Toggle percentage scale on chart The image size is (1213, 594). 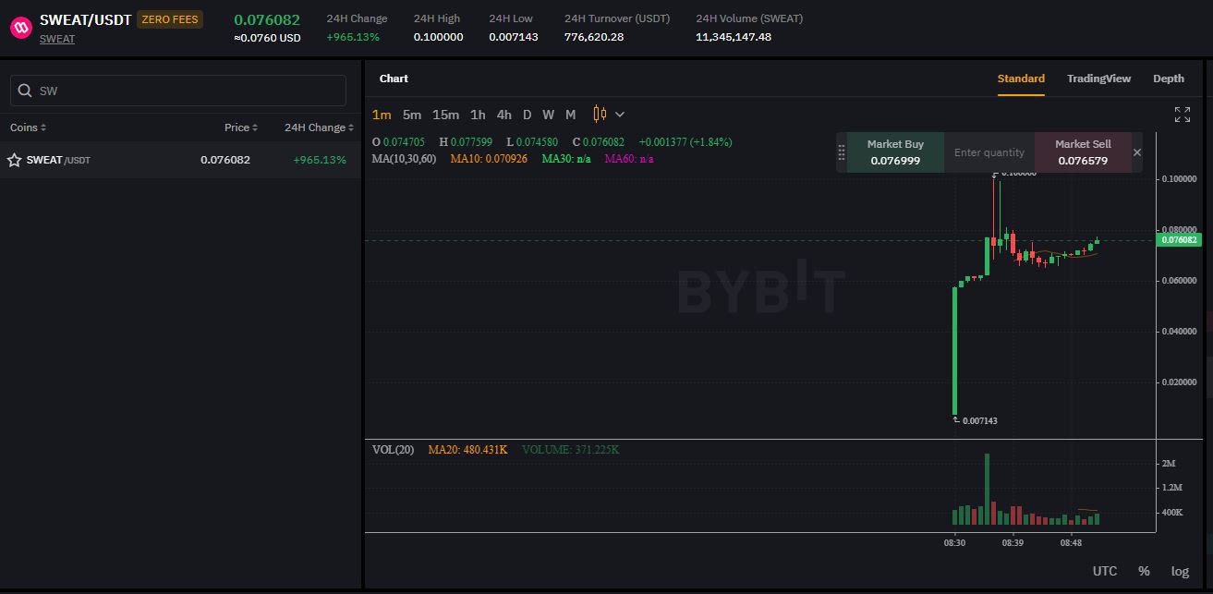(1144, 571)
